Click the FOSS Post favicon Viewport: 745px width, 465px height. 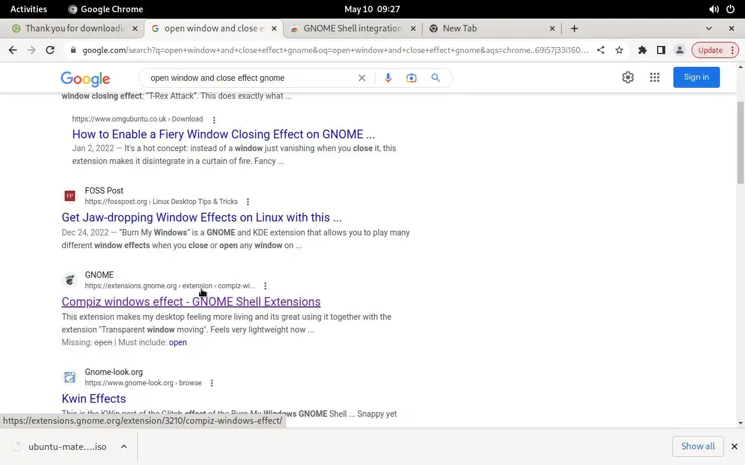click(x=70, y=196)
